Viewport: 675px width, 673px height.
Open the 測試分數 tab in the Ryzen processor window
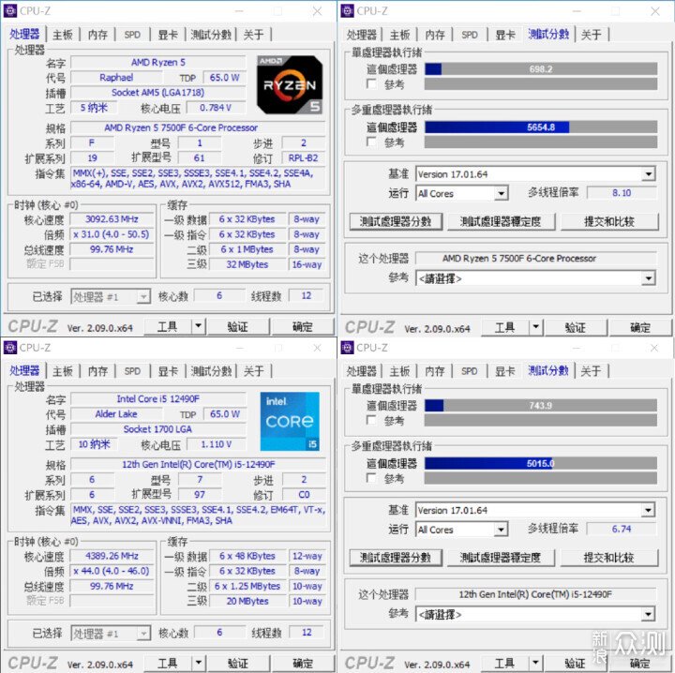[x=211, y=35]
